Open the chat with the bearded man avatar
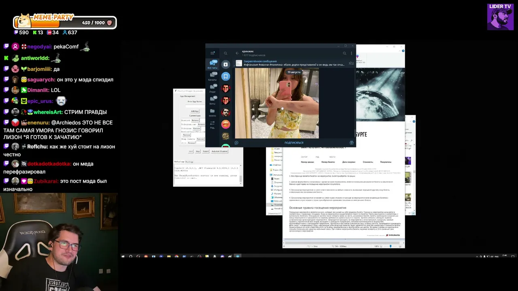The image size is (518, 291). coord(226,112)
